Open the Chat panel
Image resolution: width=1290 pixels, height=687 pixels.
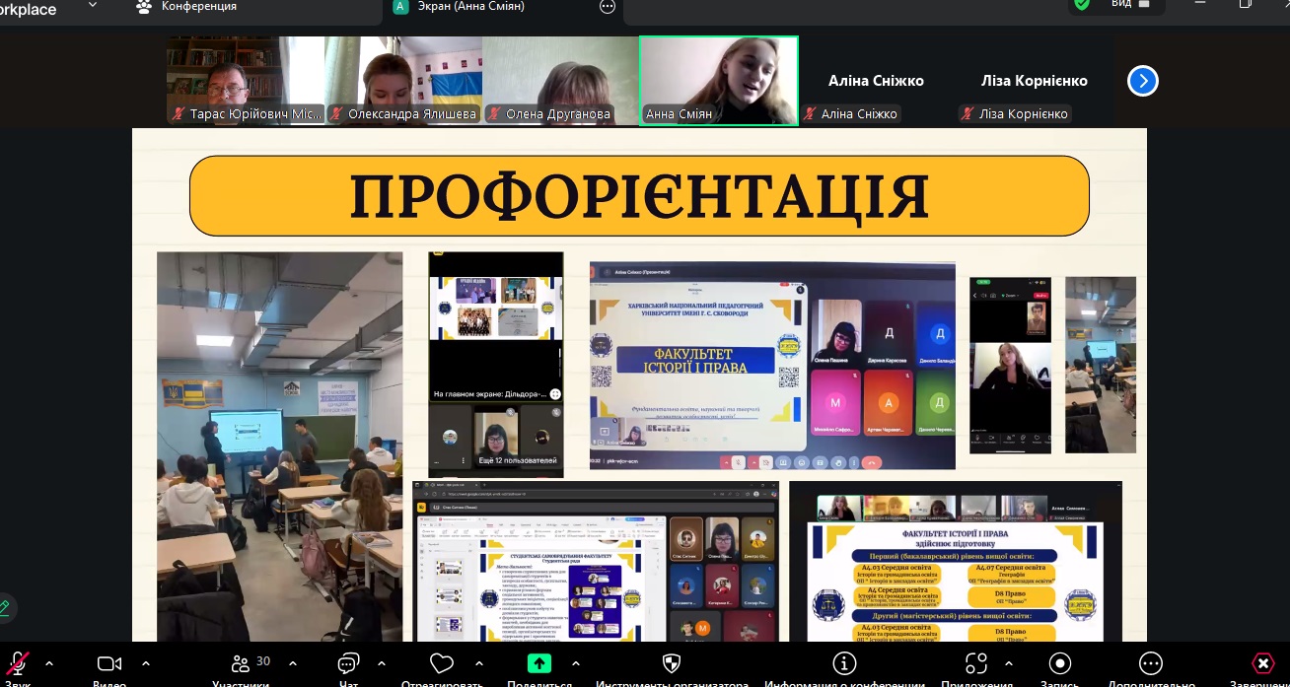pyautogui.click(x=348, y=663)
